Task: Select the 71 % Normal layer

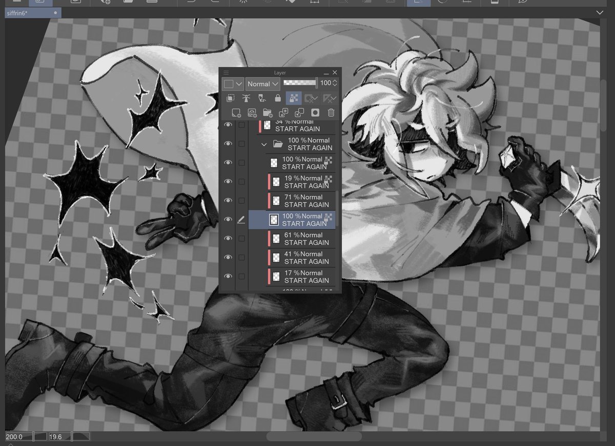Action: (x=301, y=201)
